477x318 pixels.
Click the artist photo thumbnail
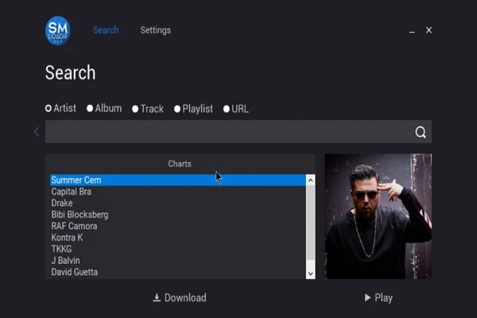click(x=378, y=216)
